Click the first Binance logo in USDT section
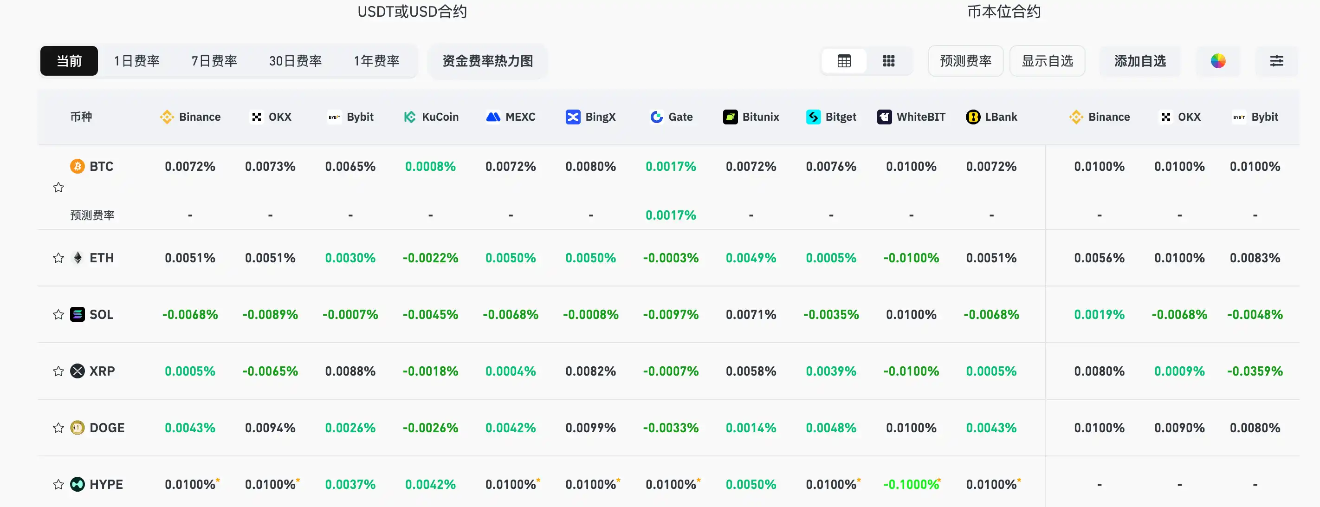1320x507 pixels. point(167,117)
